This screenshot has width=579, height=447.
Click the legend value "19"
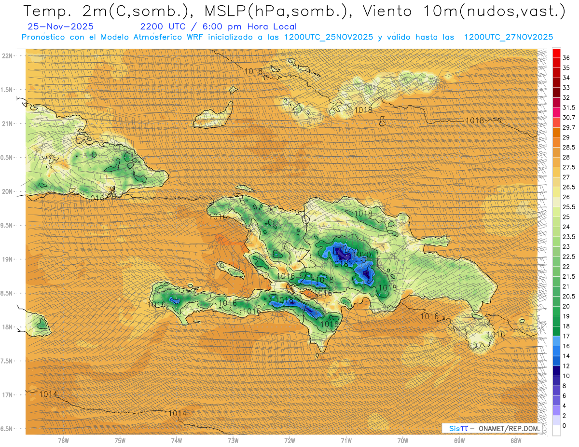point(566,316)
